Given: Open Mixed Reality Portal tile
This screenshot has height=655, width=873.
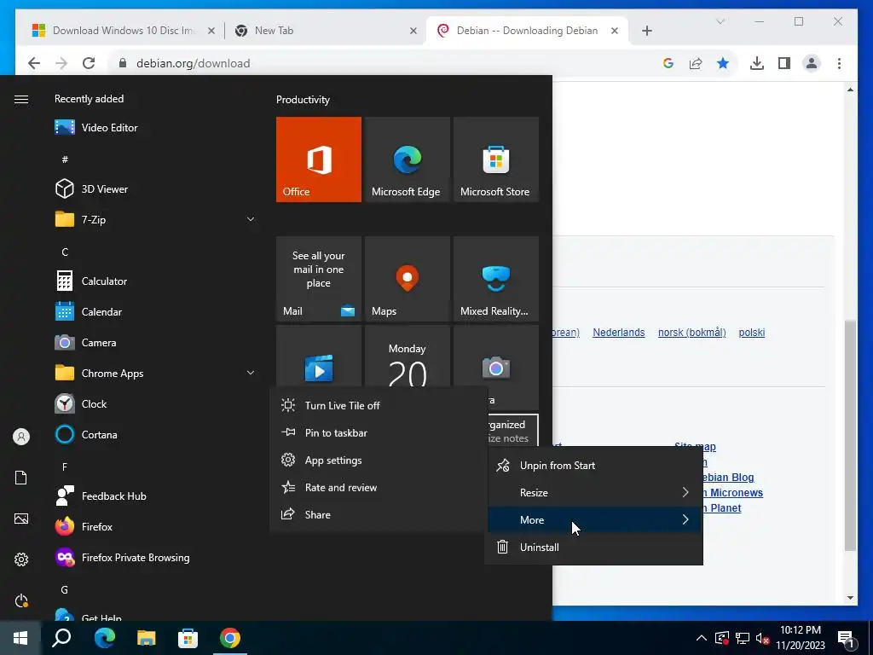Looking at the screenshot, I should coord(495,279).
